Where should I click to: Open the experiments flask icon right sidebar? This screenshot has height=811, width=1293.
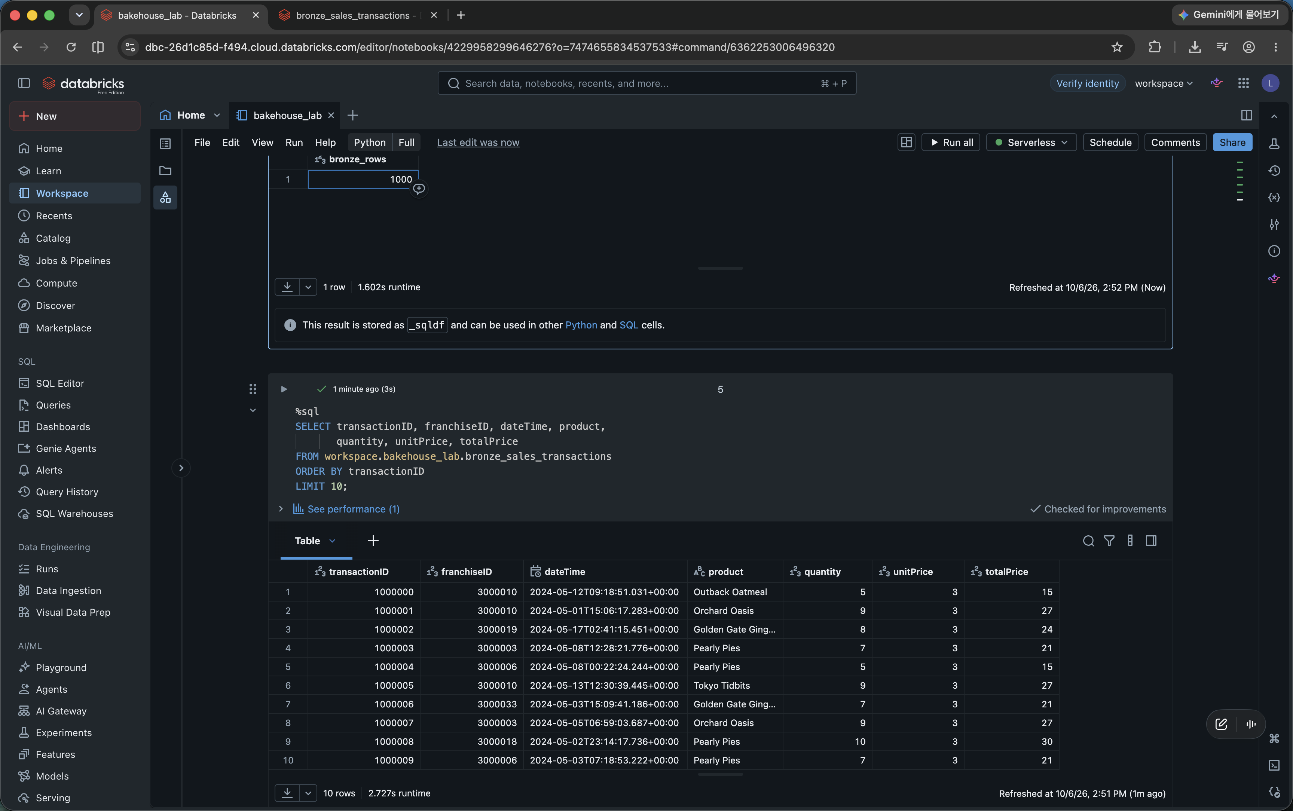tap(1274, 144)
